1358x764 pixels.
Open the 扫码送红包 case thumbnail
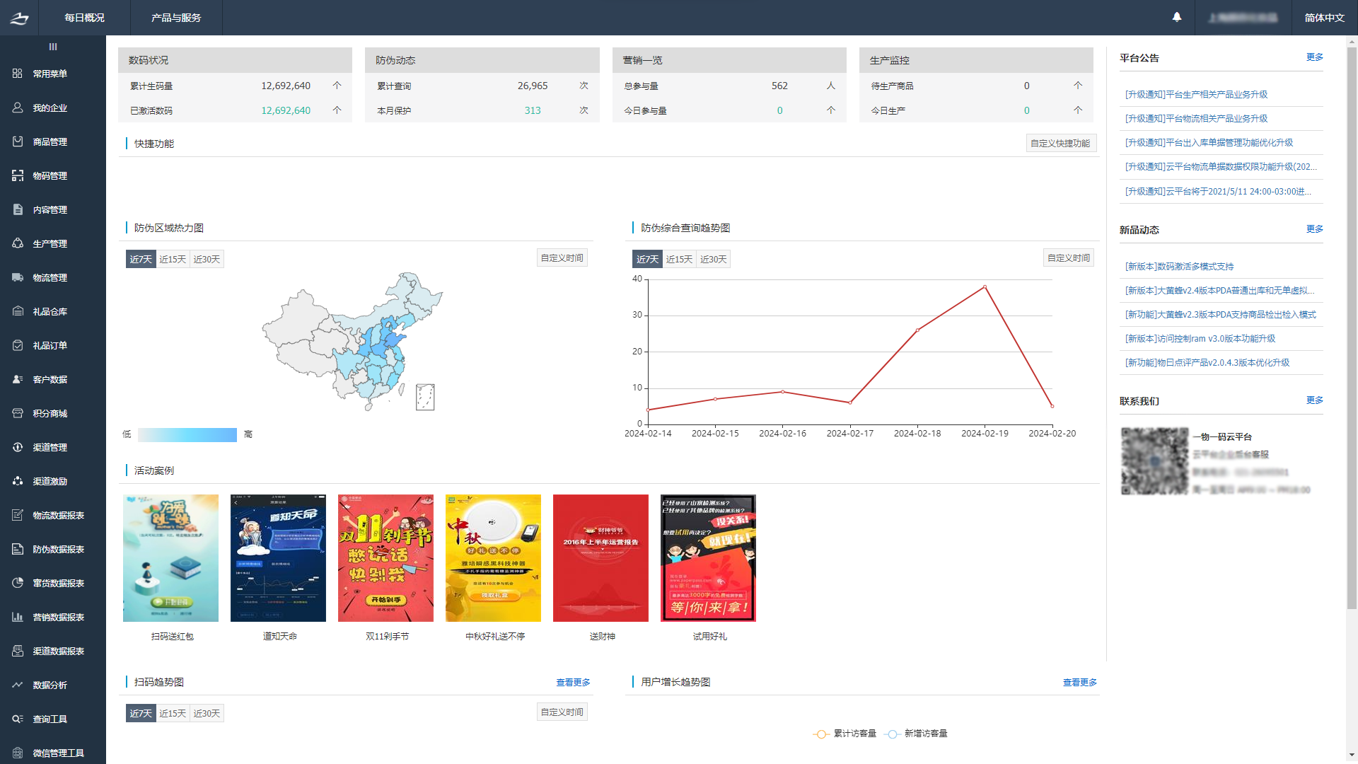coord(170,558)
